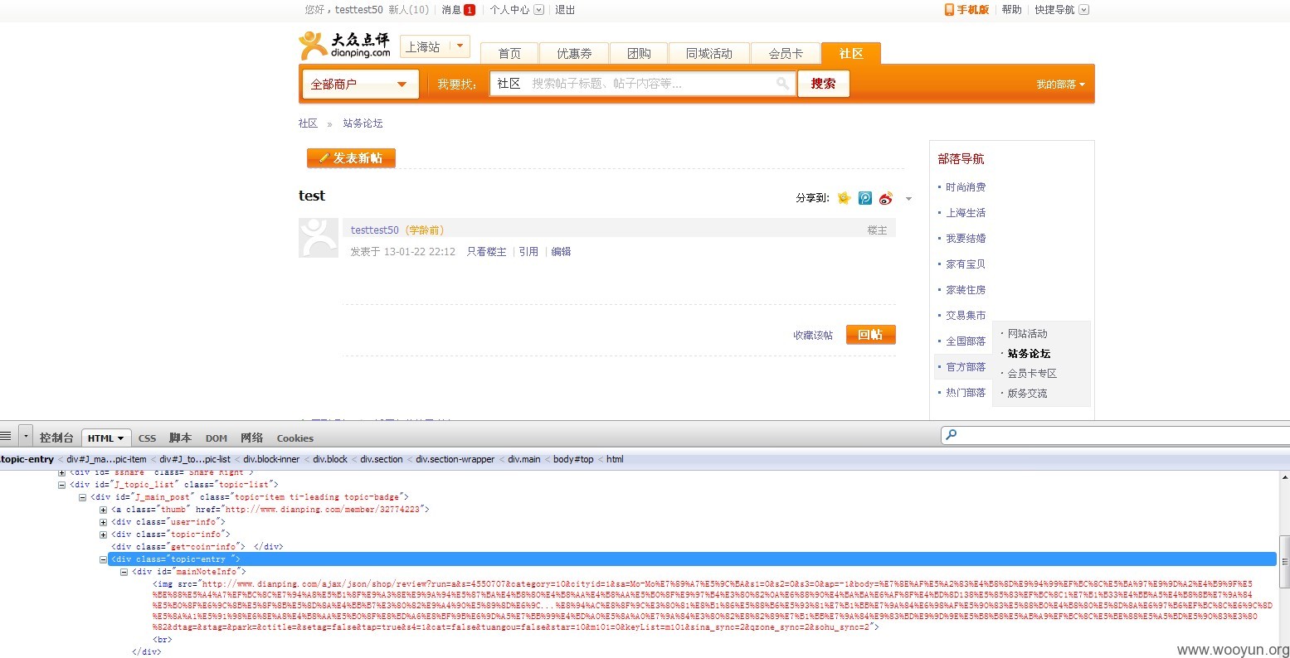Open 交易集市 in tribe navigation
The width and height of the screenshot is (1290, 658).
966,316
